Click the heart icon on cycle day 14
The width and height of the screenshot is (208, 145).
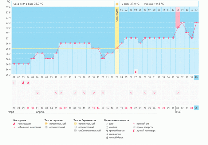point(75,93)
